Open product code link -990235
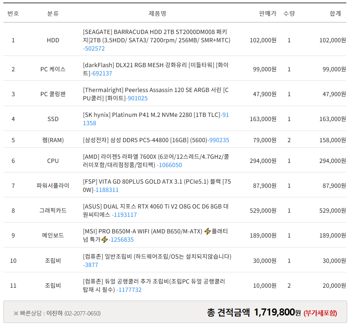Viewport: 348px width, 325px height. (218, 140)
